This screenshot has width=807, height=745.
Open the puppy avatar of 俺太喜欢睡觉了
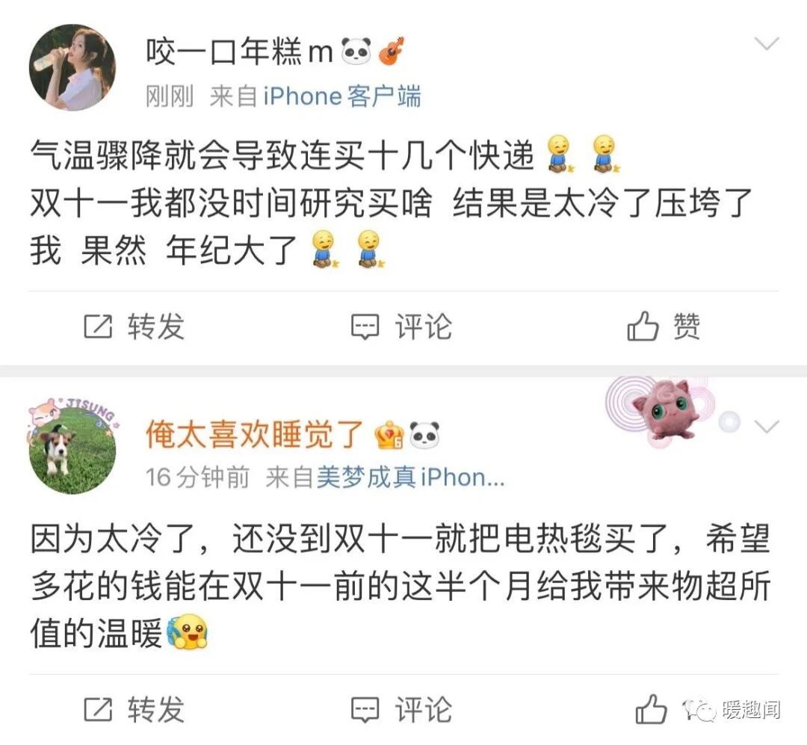point(72,446)
